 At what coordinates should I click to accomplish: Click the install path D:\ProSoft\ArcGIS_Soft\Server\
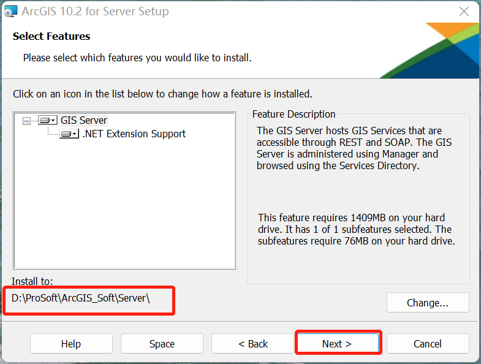coord(81,298)
